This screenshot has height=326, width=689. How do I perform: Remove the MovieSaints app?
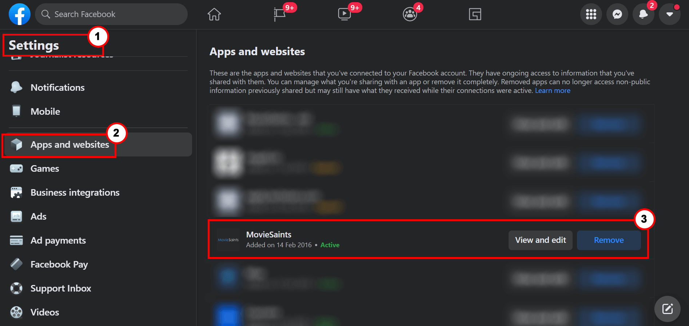coord(609,240)
